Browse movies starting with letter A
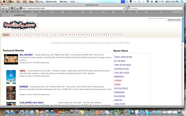This screenshot has height=116, width=186. [x=12, y=35]
